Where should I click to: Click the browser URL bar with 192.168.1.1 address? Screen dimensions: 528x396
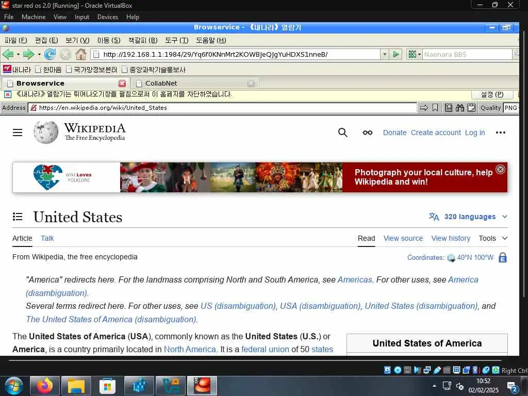coord(236,54)
